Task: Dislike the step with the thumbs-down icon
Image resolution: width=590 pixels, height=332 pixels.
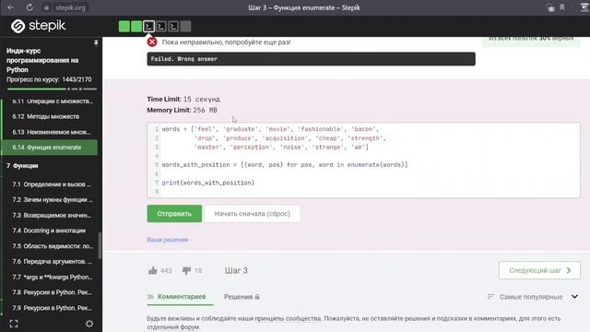Action: coord(186,270)
